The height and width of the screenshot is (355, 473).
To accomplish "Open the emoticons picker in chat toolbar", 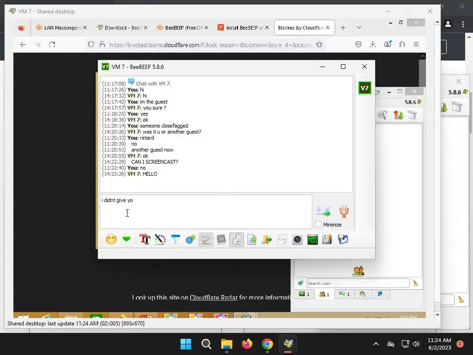I will pos(111,239).
